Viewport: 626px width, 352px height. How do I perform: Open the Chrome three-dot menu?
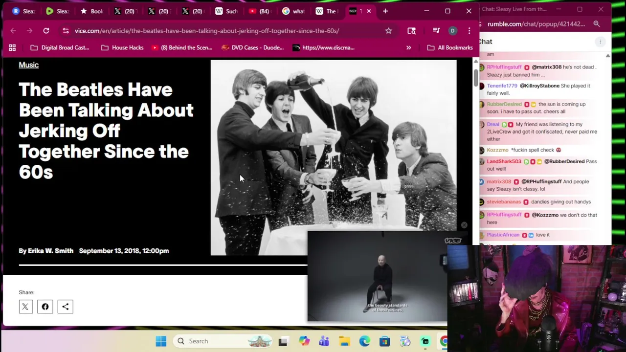tap(469, 31)
